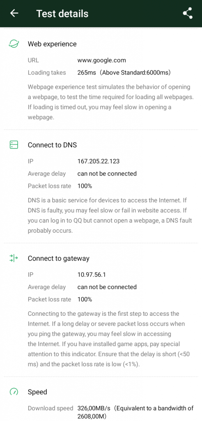The height and width of the screenshot is (421, 202).
Task: Tap the Speed gauge icon
Action: click(14, 392)
